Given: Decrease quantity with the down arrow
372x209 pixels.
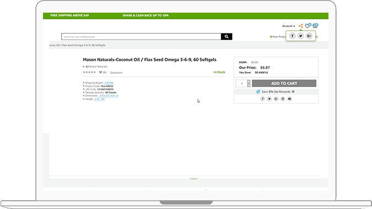Looking at the screenshot, I should click(x=249, y=85).
